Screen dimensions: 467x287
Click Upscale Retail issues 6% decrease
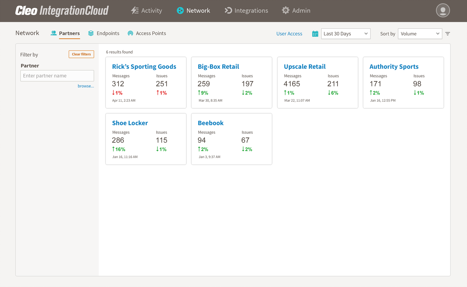coord(333,93)
